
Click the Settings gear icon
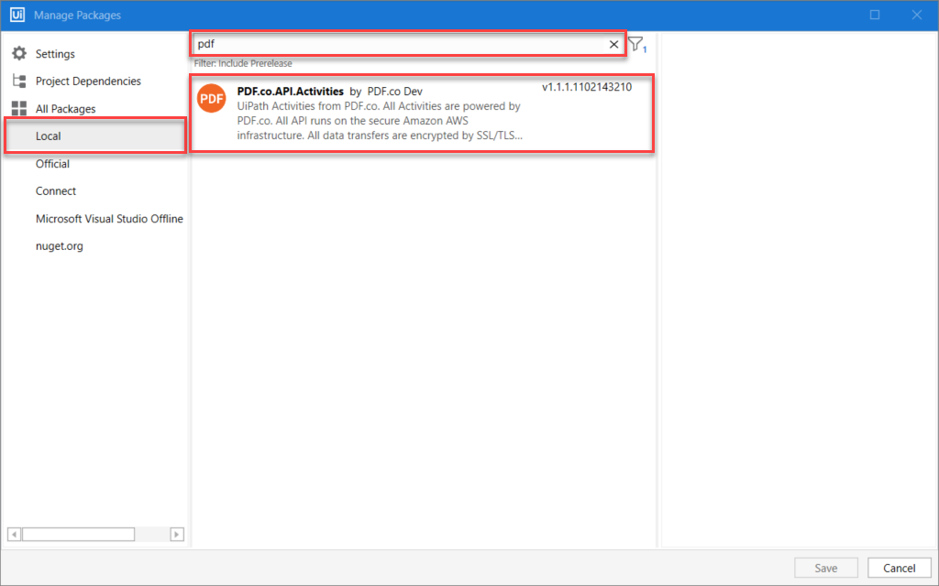coord(19,53)
